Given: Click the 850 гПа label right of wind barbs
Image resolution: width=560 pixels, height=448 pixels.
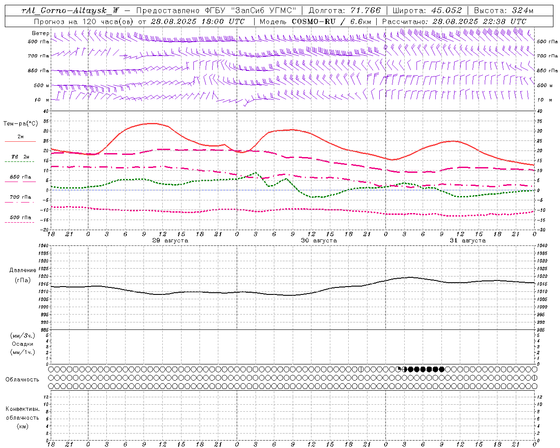Looking at the screenshot, I should [547, 70].
